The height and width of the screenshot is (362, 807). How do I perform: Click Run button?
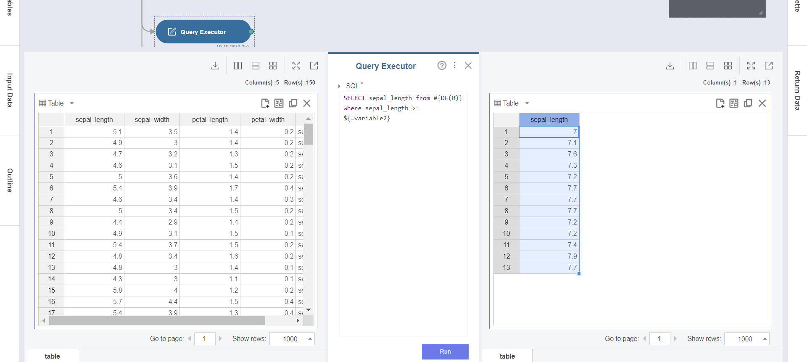(445, 351)
